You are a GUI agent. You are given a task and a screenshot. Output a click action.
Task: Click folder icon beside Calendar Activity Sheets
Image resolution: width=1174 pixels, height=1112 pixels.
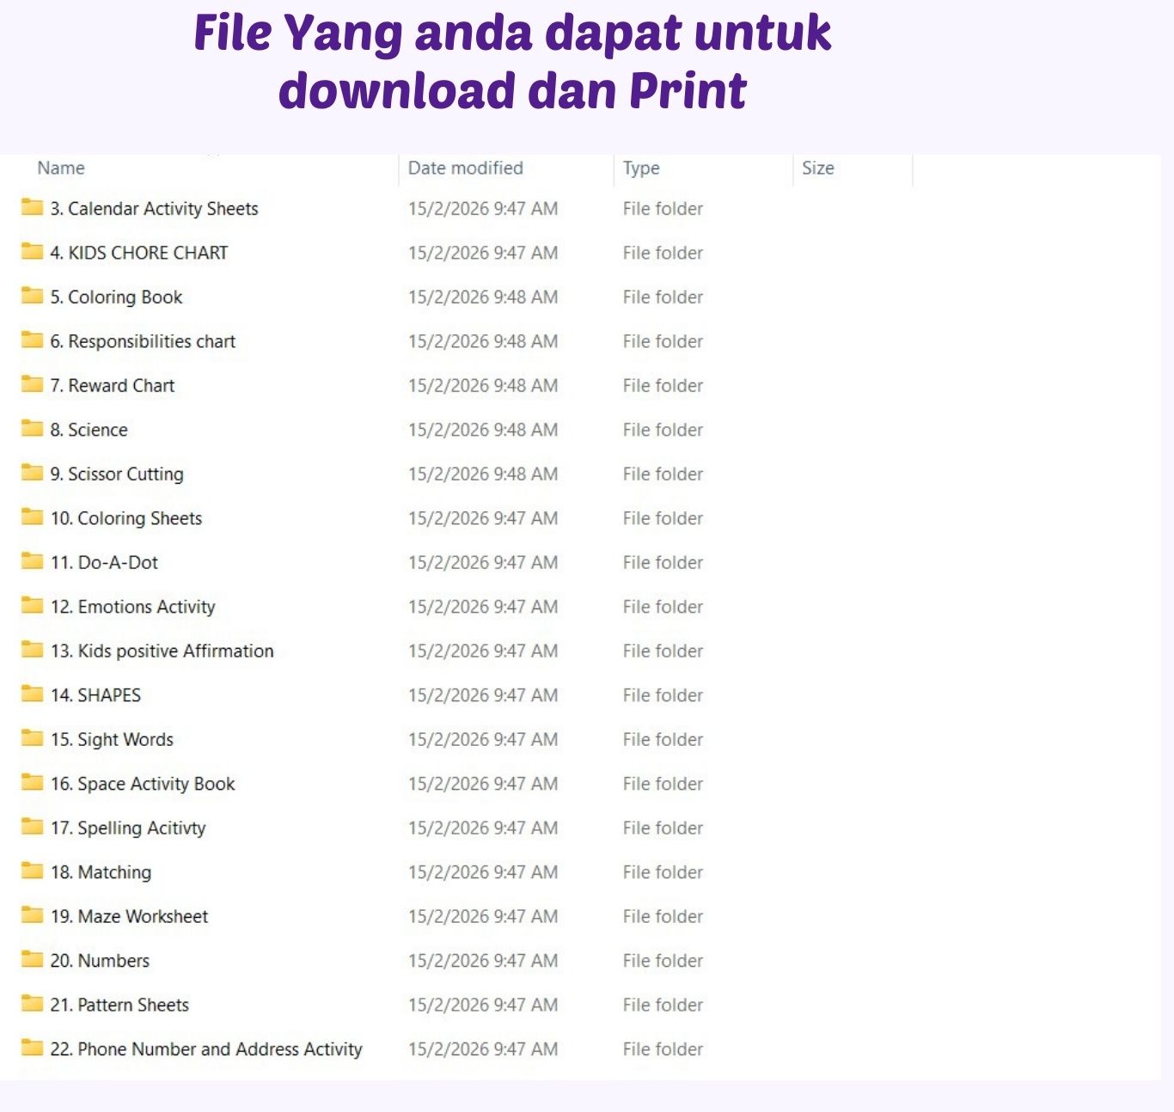point(32,207)
